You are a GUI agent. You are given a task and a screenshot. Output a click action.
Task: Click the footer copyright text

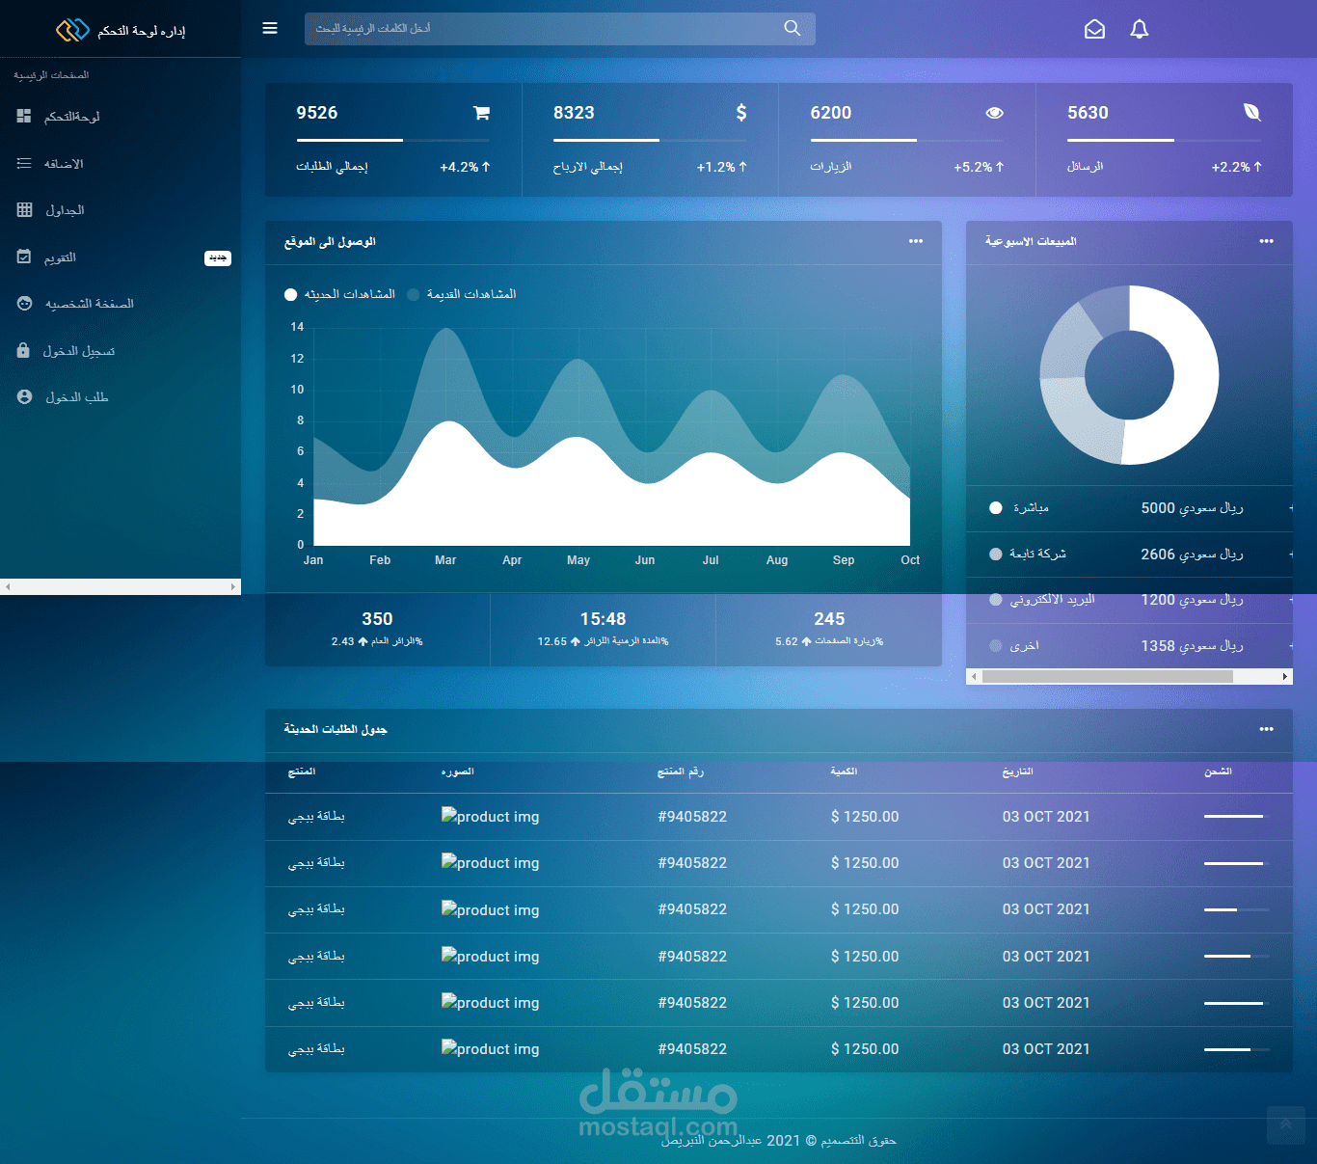coord(779,1141)
